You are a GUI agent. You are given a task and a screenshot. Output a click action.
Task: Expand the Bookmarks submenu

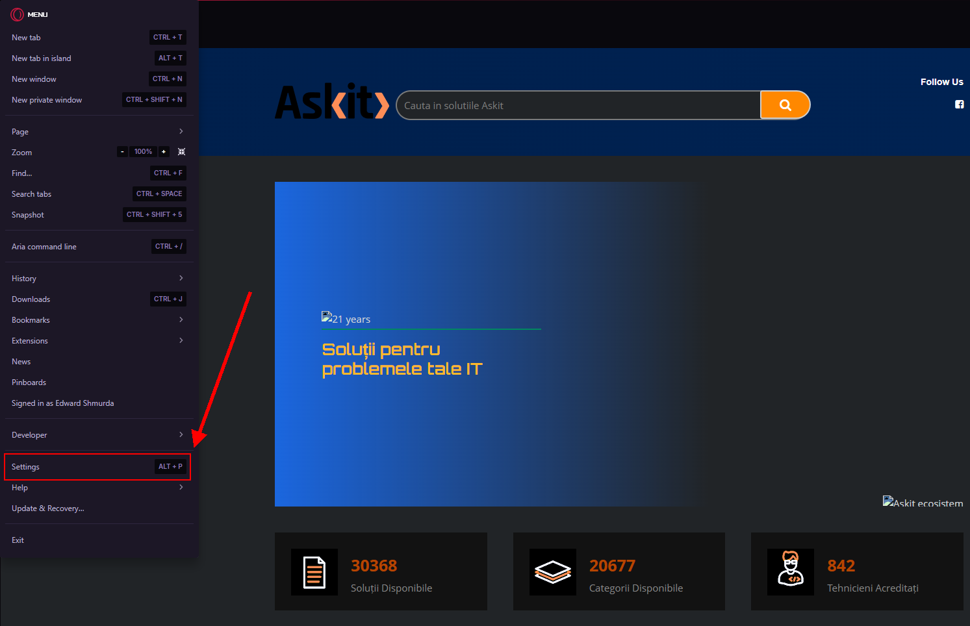point(96,320)
